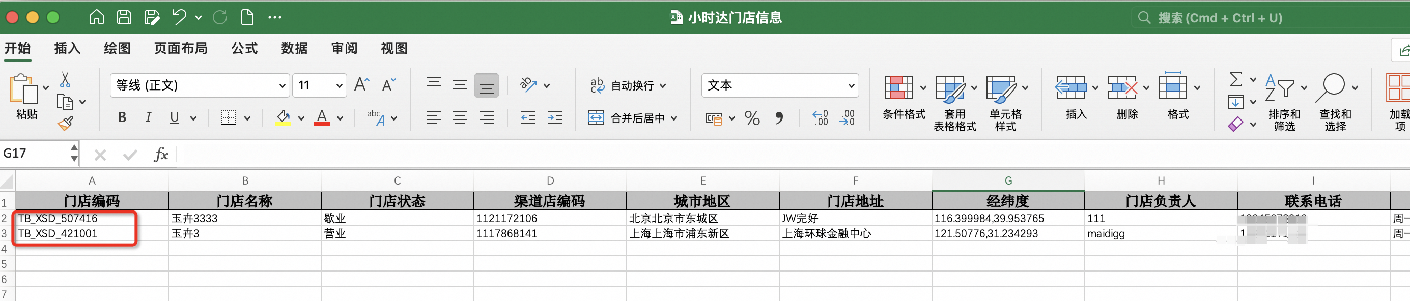This screenshot has width=1410, height=301.
Task: Switch to the 插入 tab
Action: pos(67,49)
